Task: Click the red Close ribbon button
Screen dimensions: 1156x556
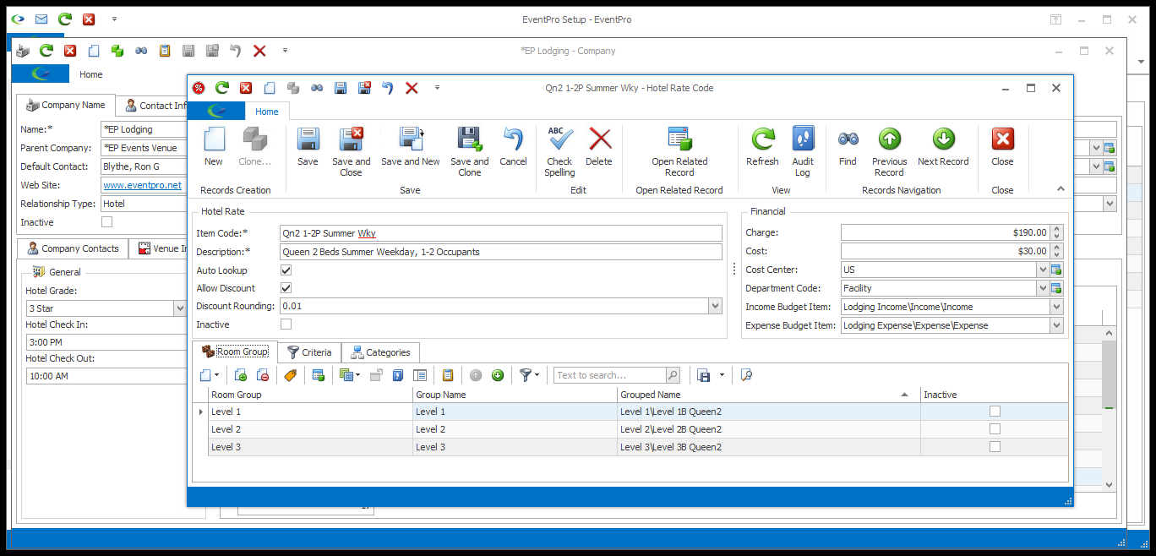Action: pos(1002,147)
